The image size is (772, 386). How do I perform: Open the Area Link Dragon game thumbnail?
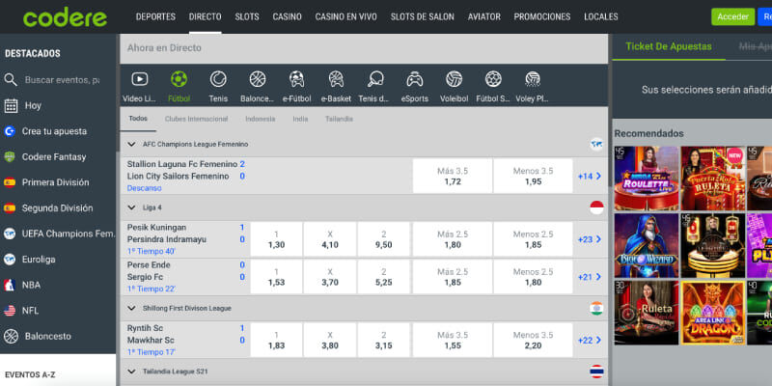tap(712, 313)
